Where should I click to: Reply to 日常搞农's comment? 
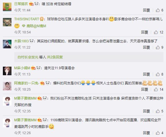tap(147, 10)
